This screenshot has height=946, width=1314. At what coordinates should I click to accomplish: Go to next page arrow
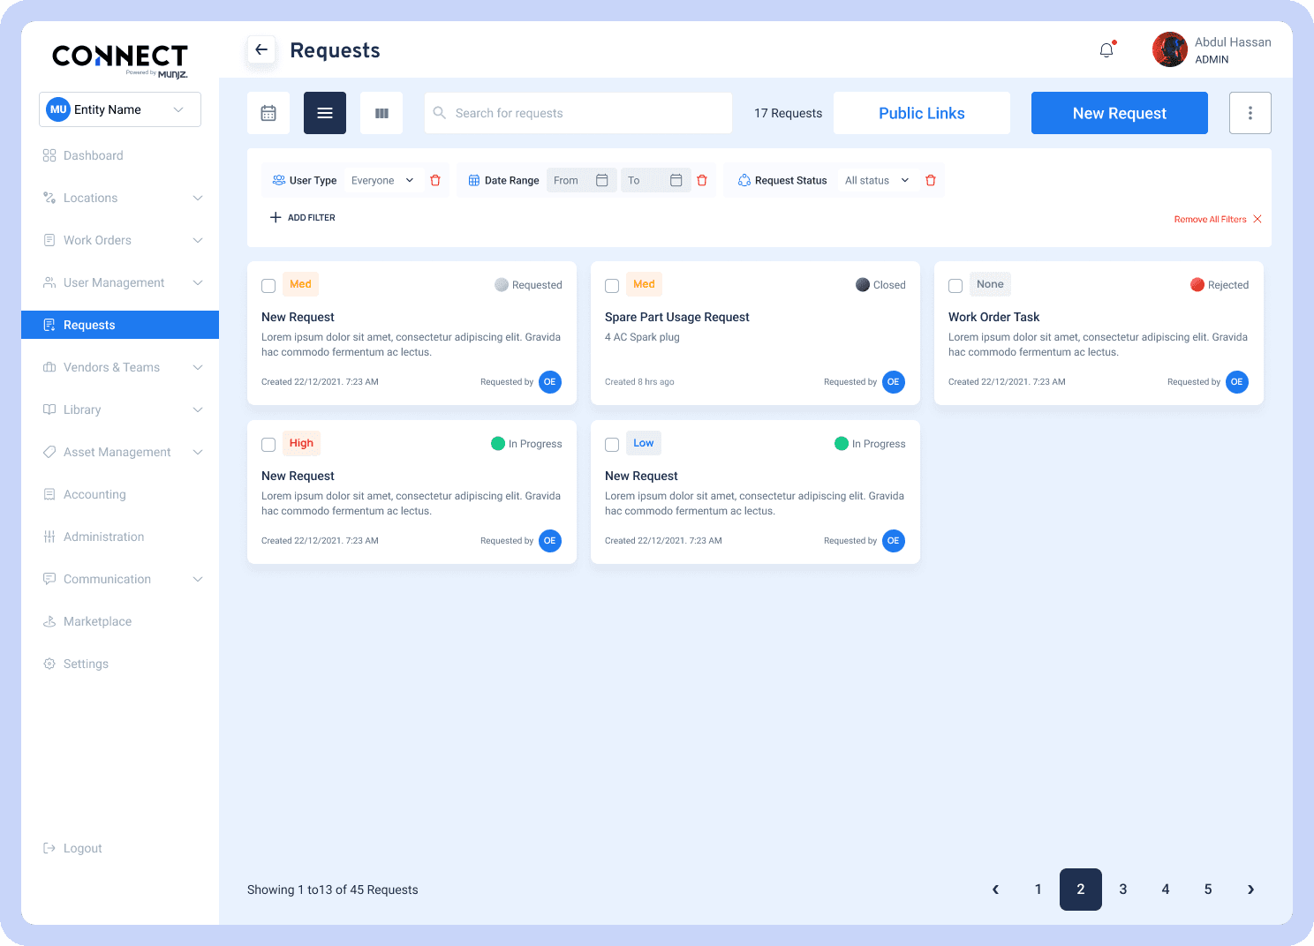(x=1250, y=890)
